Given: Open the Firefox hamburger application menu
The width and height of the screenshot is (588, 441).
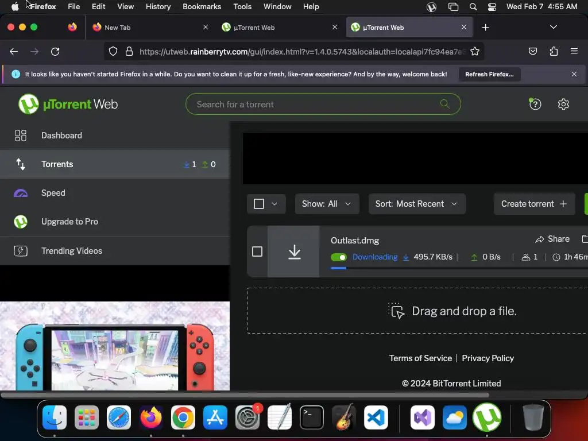Looking at the screenshot, I should point(574,51).
